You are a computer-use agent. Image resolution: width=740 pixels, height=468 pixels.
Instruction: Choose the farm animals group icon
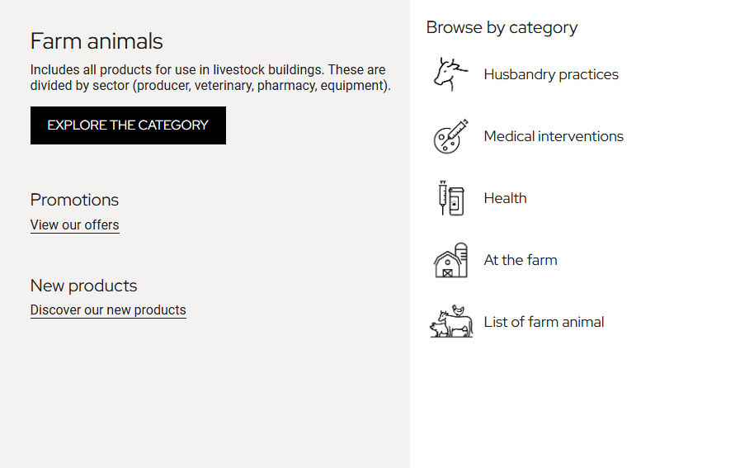click(450, 322)
